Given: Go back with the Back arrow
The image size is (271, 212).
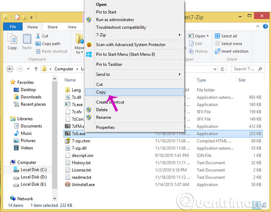Looking at the screenshot, I should [x=10, y=69].
